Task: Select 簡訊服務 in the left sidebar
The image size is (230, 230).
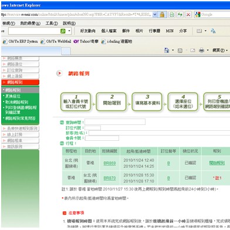Action: pyautogui.click(x=20, y=147)
